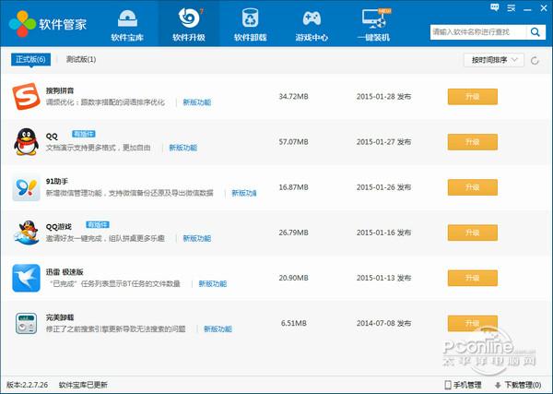Click the 迅雷 极速版 software name
The image size is (553, 394).
pos(65,272)
